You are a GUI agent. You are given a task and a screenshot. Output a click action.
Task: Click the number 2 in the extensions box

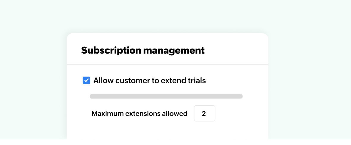coord(204,113)
